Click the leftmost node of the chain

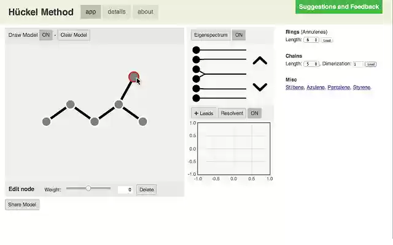[x=47, y=122]
